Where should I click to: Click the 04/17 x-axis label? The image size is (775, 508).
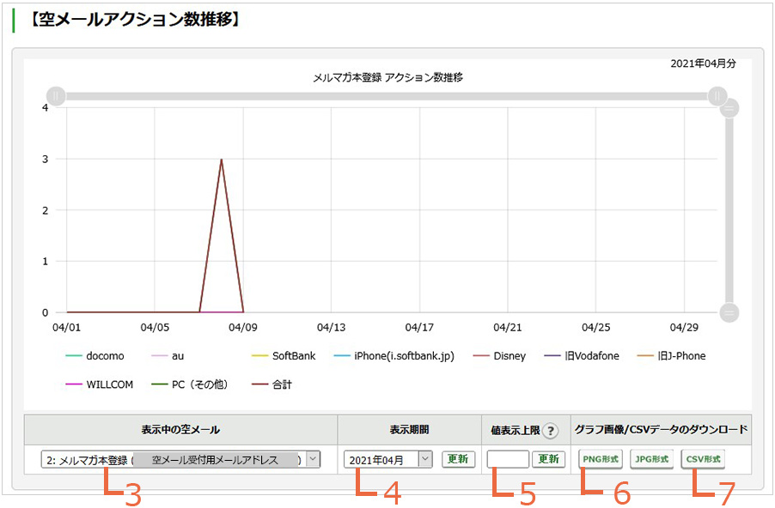[419, 327]
